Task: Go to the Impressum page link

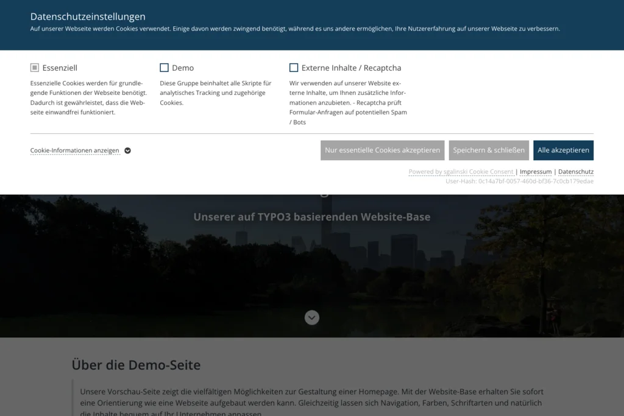Action: (536, 172)
